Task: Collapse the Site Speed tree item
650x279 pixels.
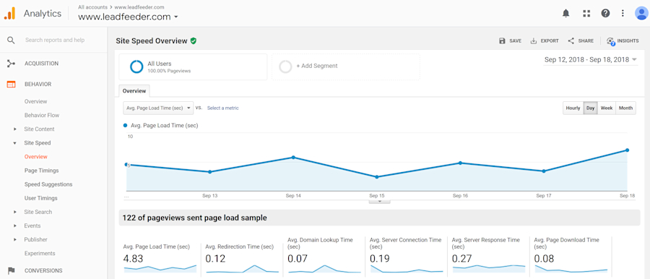Action: [x=15, y=143]
